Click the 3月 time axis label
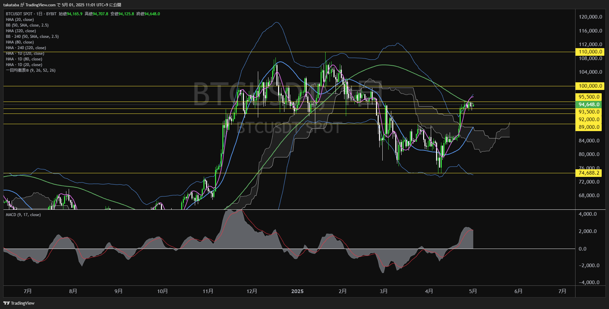Image resolution: width=609 pixels, height=309 pixels. tap(384, 291)
